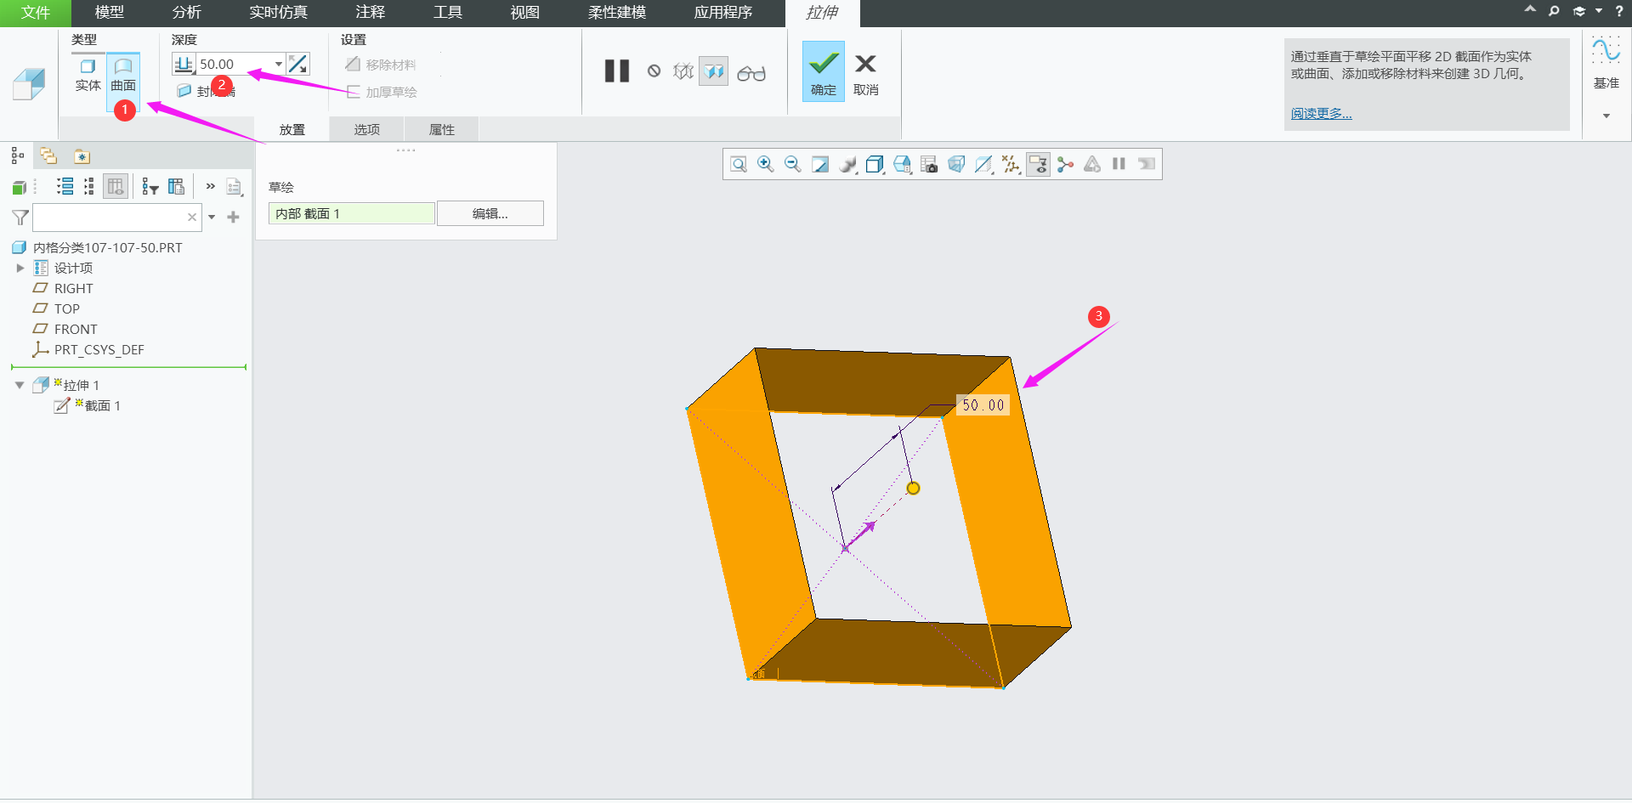Open the saved orientations dropdown
The height and width of the screenshot is (803, 1632).
(902, 164)
